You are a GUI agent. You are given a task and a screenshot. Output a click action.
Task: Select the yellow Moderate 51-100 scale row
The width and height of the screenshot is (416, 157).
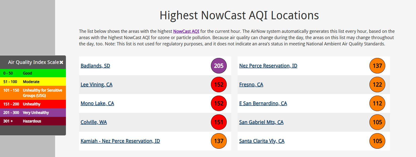click(33, 82)
